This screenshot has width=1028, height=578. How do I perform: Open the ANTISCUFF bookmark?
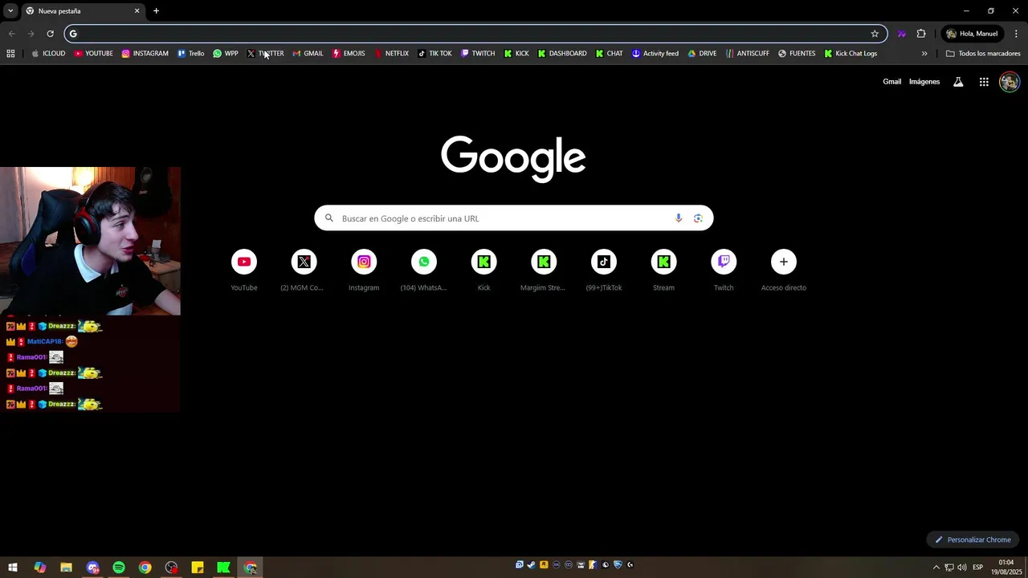click(x=748, y=54)
